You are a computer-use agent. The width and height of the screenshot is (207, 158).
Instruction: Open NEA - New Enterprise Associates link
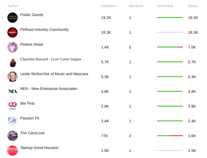tap(49, 89)
